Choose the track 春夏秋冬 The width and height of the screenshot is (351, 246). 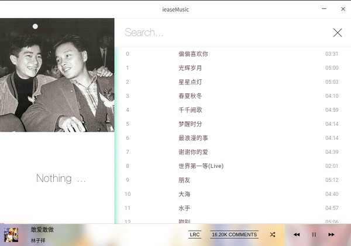(x=190, y=96)
